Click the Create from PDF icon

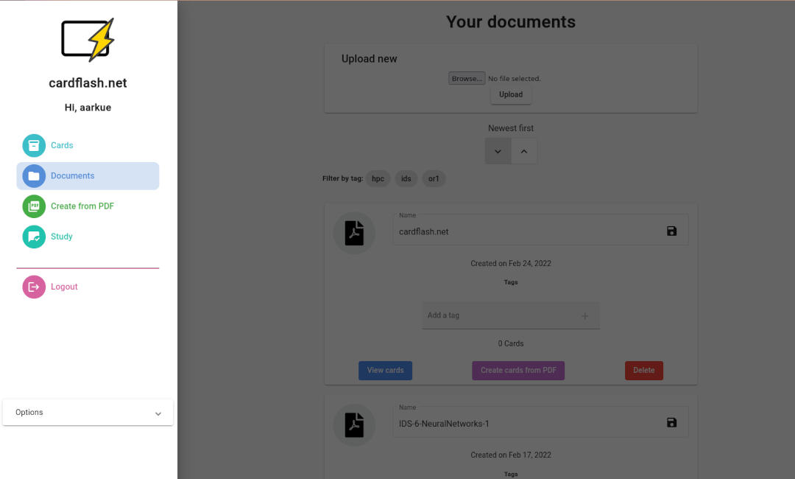33,206
